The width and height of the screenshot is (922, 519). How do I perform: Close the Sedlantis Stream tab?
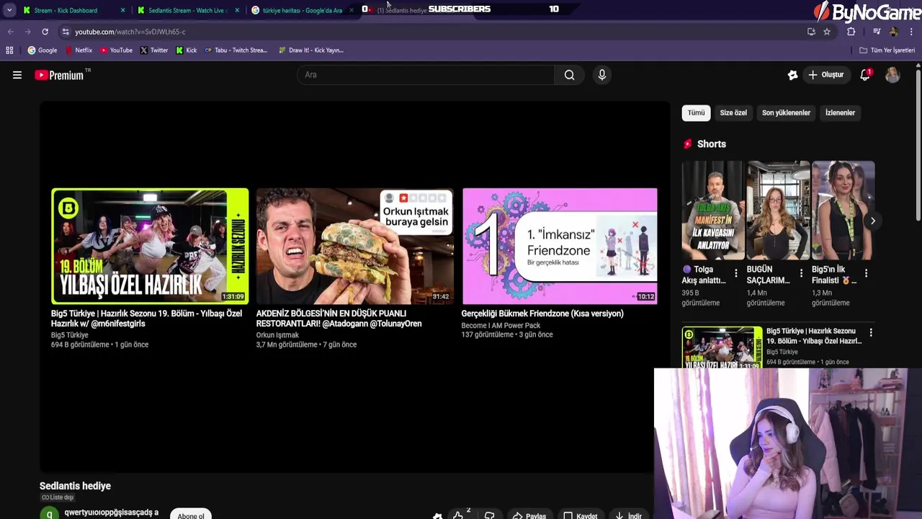tap(237, 10)
